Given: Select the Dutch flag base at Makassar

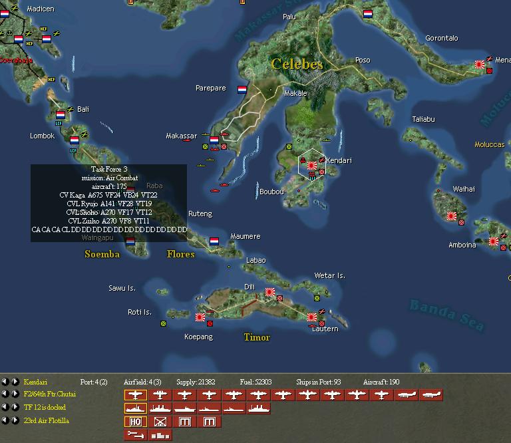Looking at the screenshot, I should (214, 140).
